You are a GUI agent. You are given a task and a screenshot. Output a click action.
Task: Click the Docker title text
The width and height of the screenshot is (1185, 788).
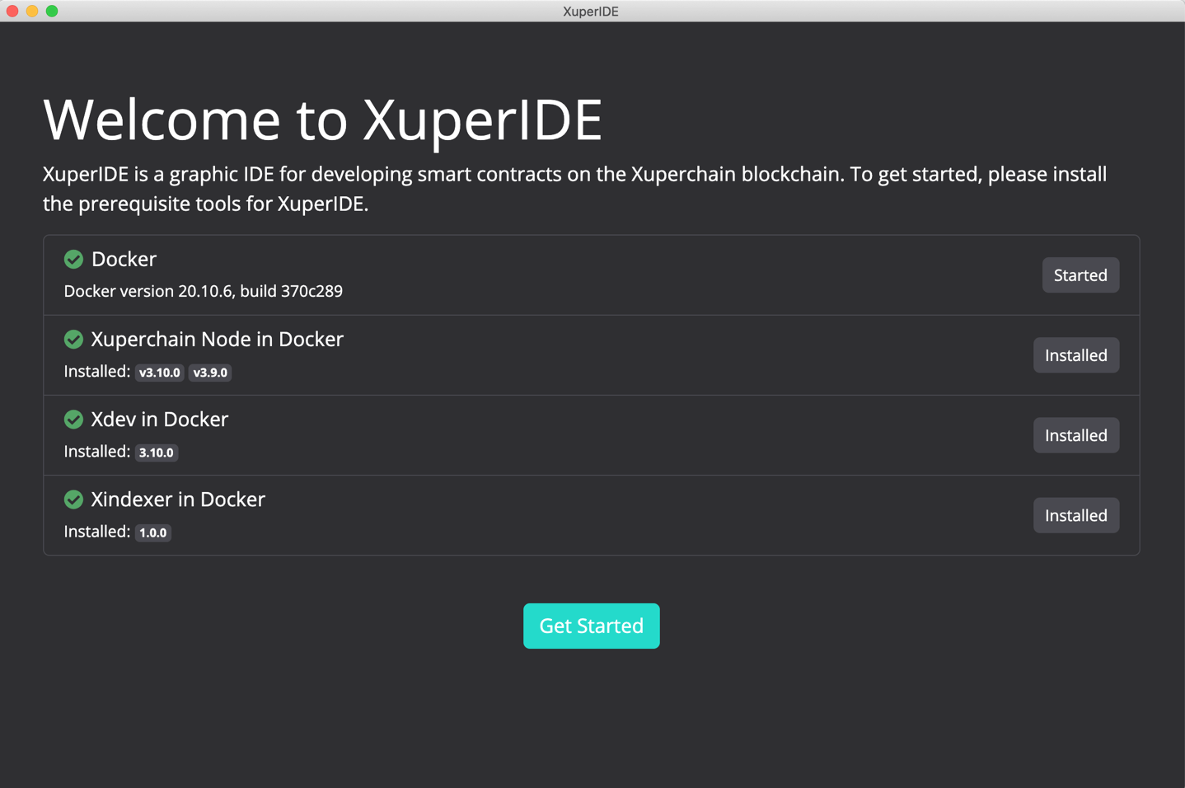124,259
